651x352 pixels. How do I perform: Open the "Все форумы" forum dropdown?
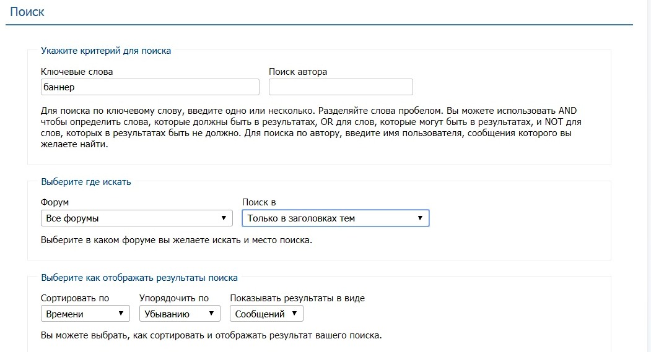[137, 218]
